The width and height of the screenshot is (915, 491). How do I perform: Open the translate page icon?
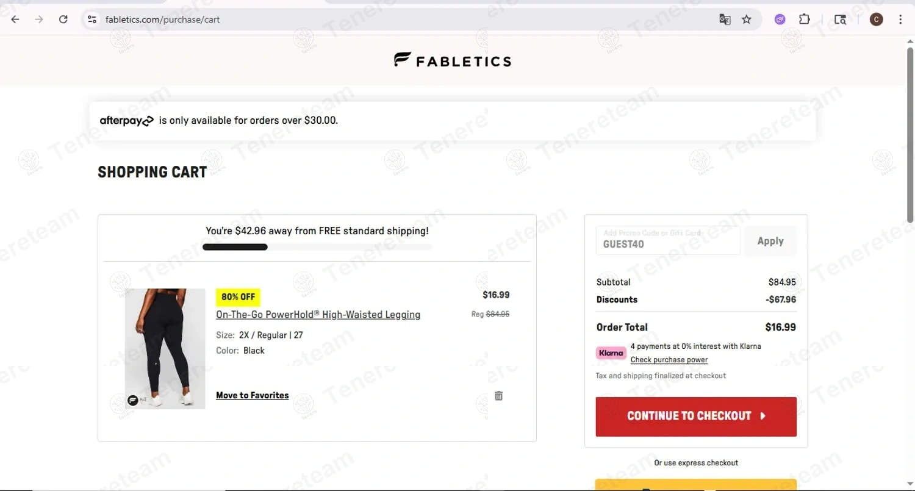(725, 20)
